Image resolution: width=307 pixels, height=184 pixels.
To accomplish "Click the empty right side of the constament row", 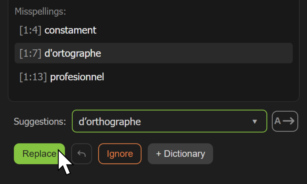I will click(x=196, y=30).
